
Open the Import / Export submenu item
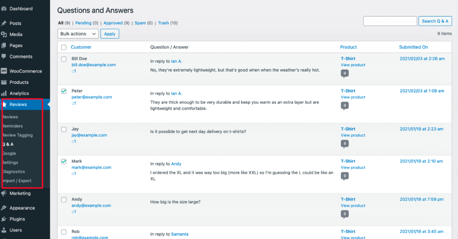(x=17, y=181)
